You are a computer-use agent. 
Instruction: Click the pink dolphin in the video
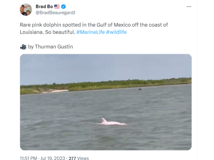pos(113,122)
